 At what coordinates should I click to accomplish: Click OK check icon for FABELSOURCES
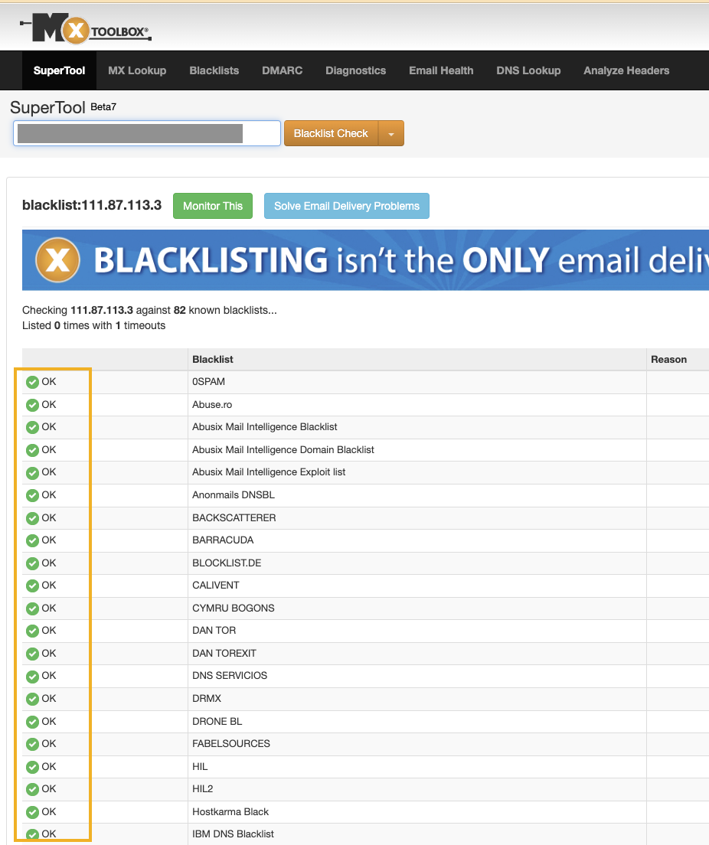pos(32,744)
